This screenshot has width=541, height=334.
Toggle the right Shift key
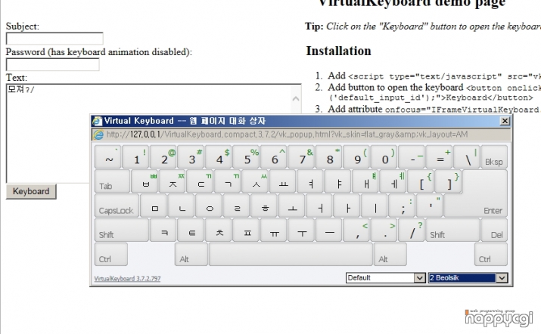452,230
